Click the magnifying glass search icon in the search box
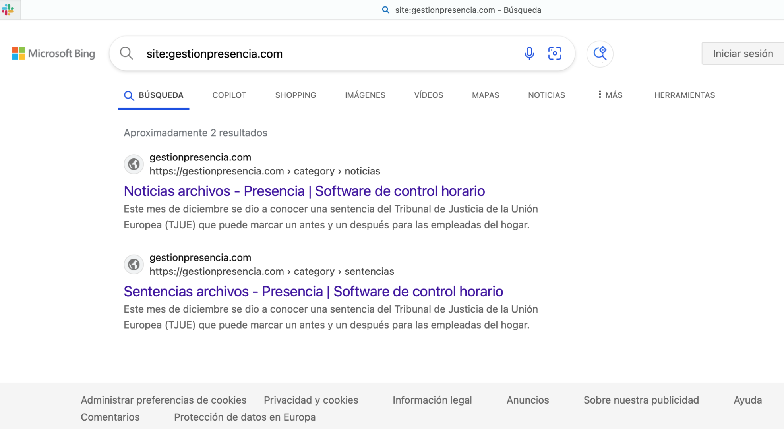This screenshot has height=429, width=784. [126, 53]
